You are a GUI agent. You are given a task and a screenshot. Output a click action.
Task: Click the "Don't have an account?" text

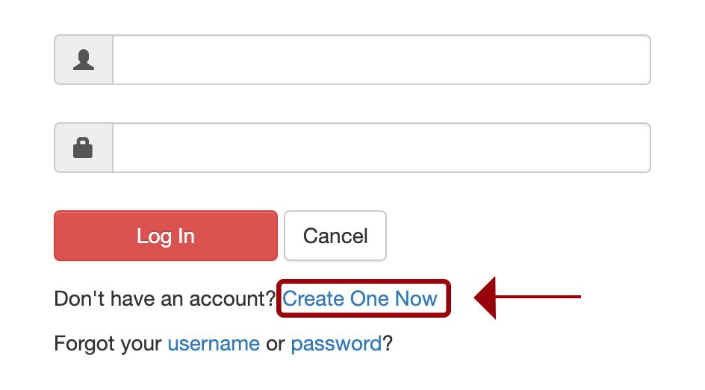point(164,298)
